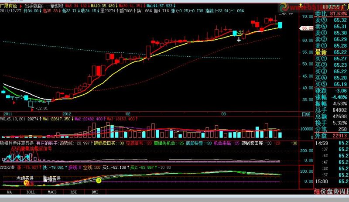Click the 空线: 100 value

[92, 167]
